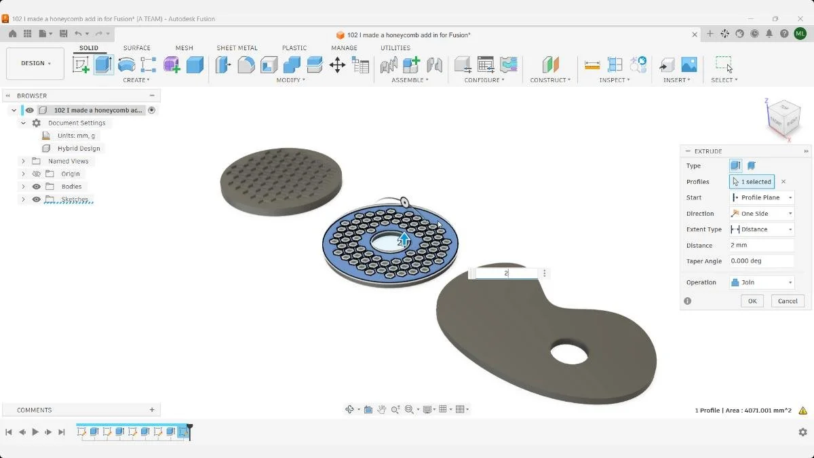Select the Fillet tool
The image size is (814, 458).
(246, 64)
